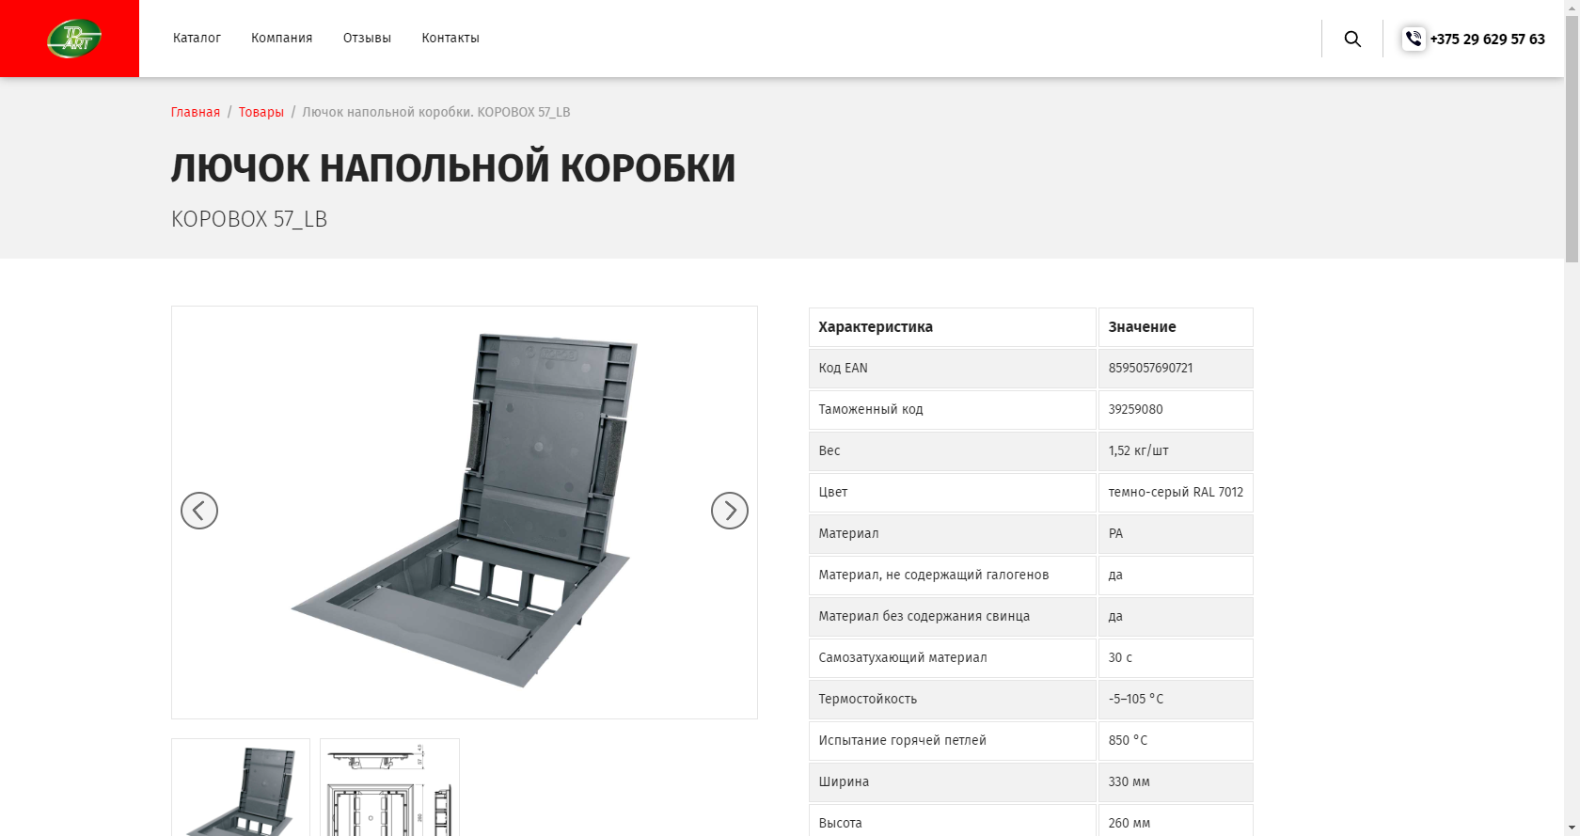
Task: Click the main product image
Action: [465, 513]
